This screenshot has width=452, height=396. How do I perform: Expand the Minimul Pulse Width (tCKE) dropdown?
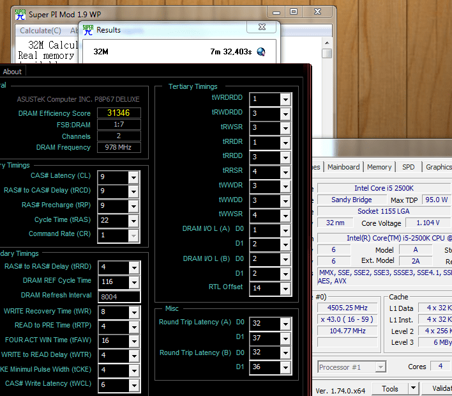[x=134, y=370]
